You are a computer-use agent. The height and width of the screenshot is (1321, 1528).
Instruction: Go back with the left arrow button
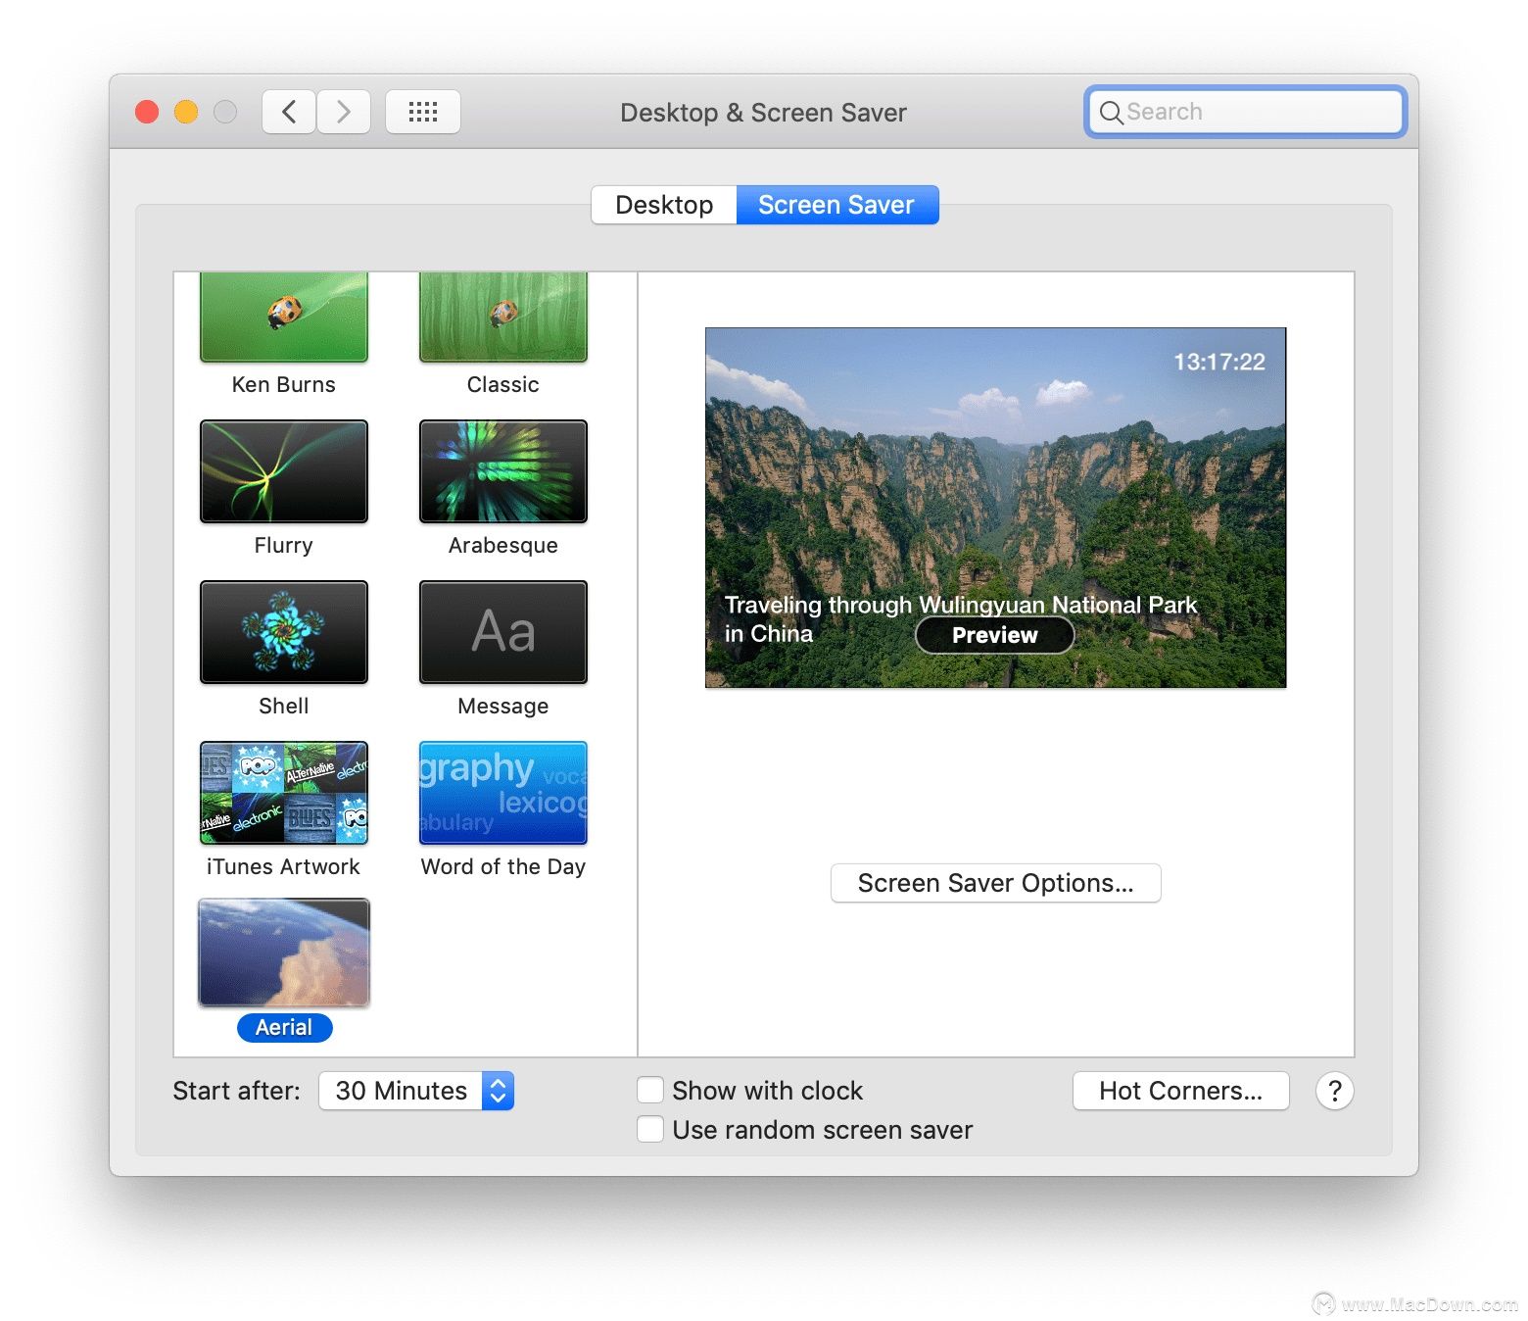coord(289,112)
